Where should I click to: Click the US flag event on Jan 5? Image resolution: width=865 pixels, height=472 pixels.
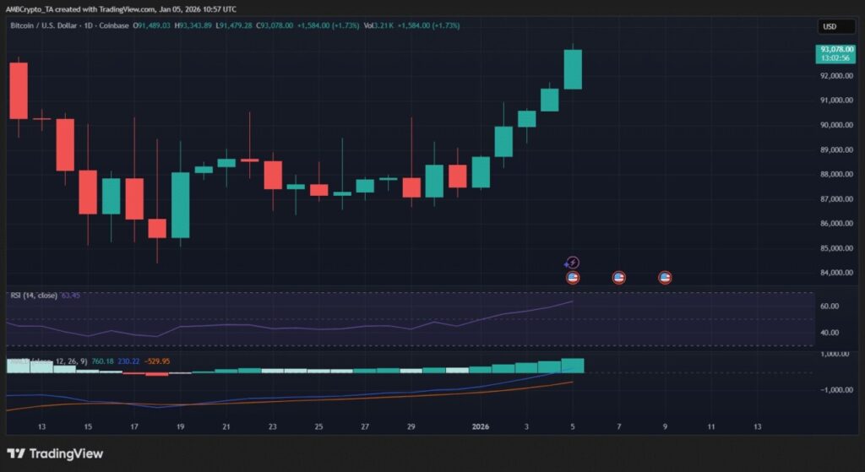573,277
